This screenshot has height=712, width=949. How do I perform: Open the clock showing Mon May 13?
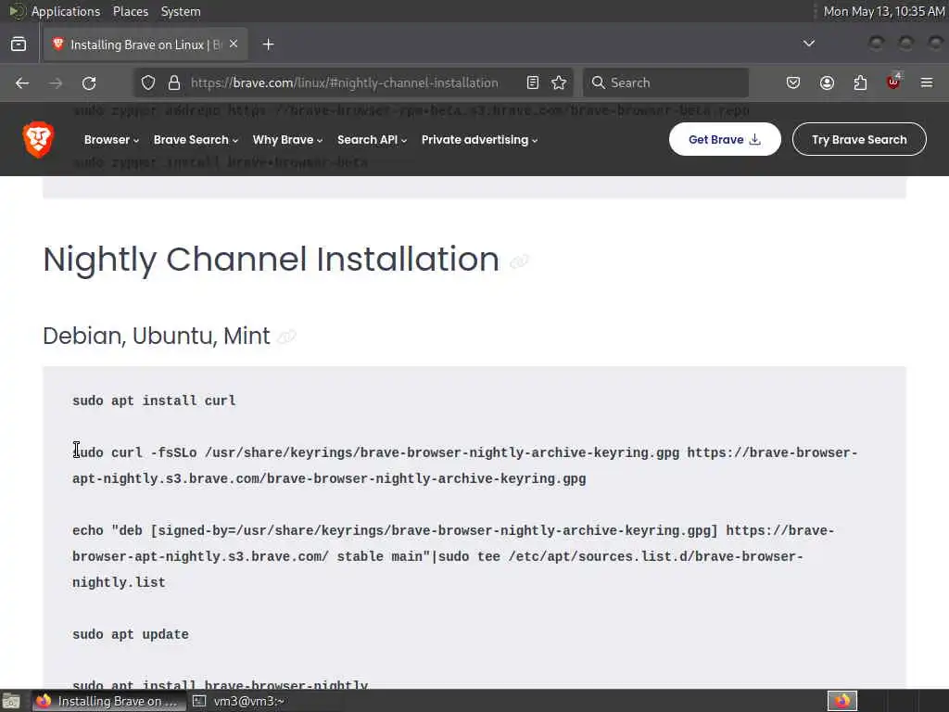883,11
